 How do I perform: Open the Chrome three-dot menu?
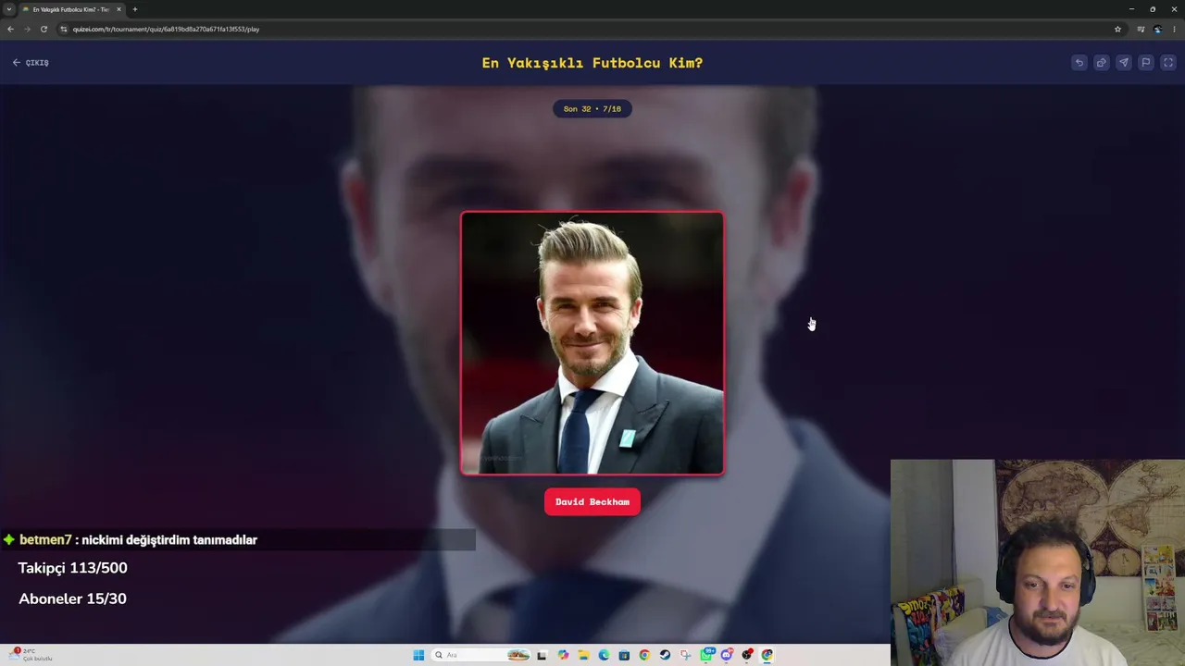click(x=1174, y=29)
